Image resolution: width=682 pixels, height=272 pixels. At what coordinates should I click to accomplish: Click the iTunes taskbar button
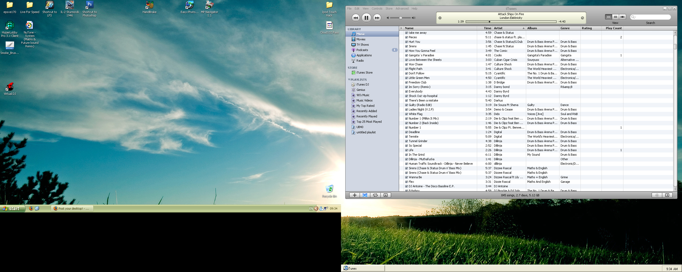pos(363,268)
